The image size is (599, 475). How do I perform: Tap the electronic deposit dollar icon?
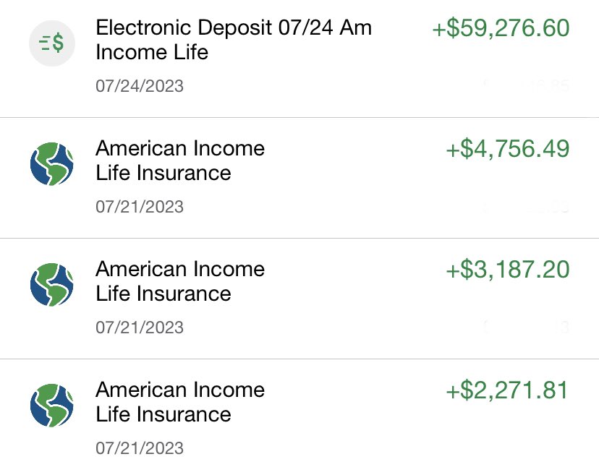pyautogui.click(x=52, y=43)
